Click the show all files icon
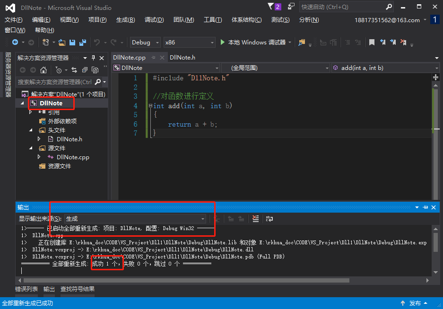 (95, 70)
